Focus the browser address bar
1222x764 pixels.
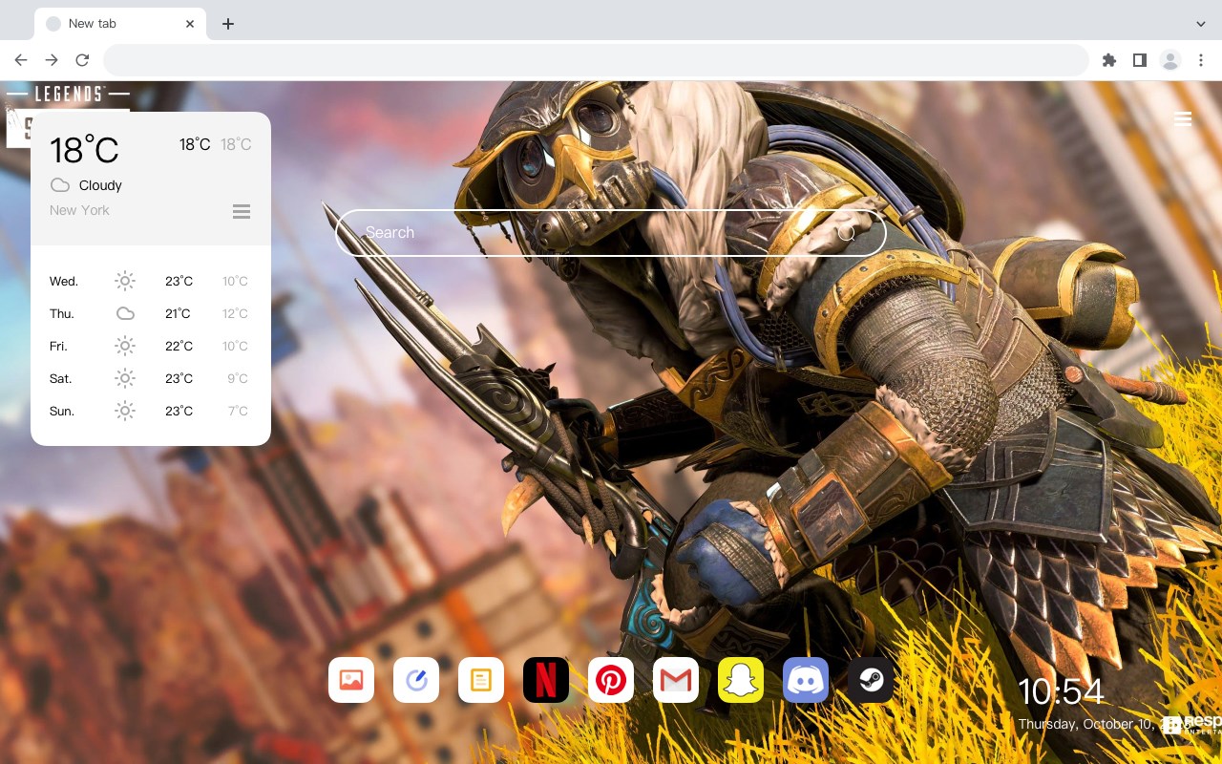tap(596, 60)
